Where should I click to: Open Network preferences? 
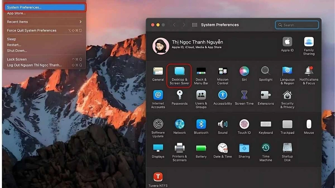pos(179,127)
